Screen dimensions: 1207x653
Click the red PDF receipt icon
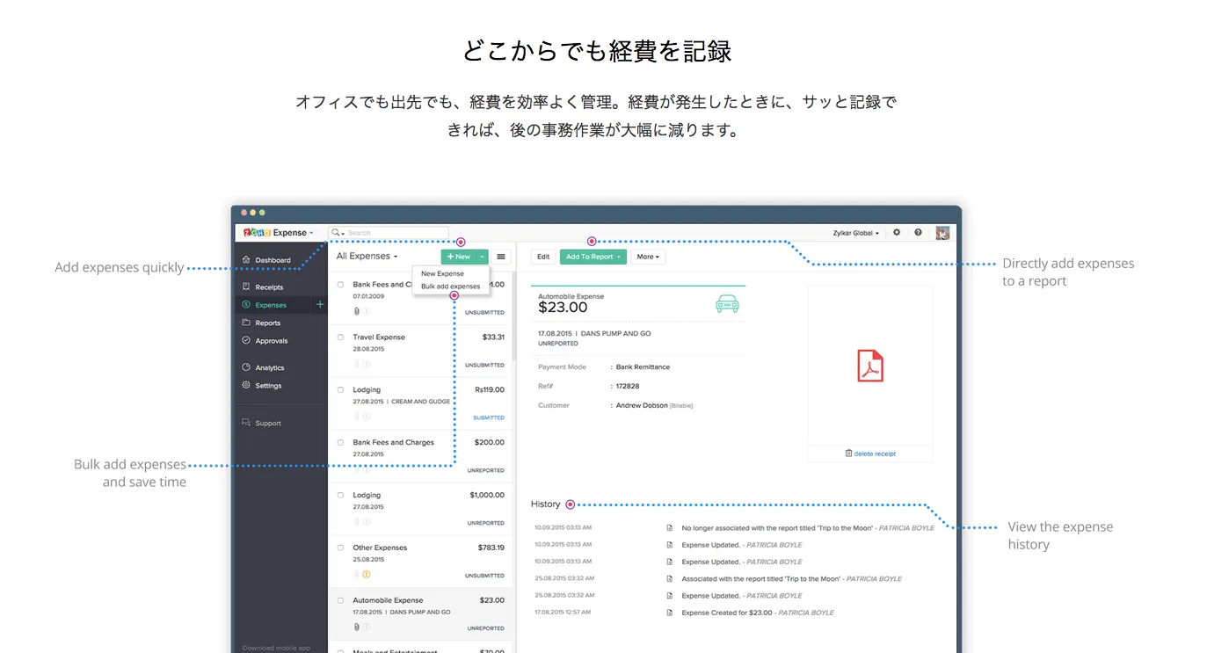click(870, 366)
